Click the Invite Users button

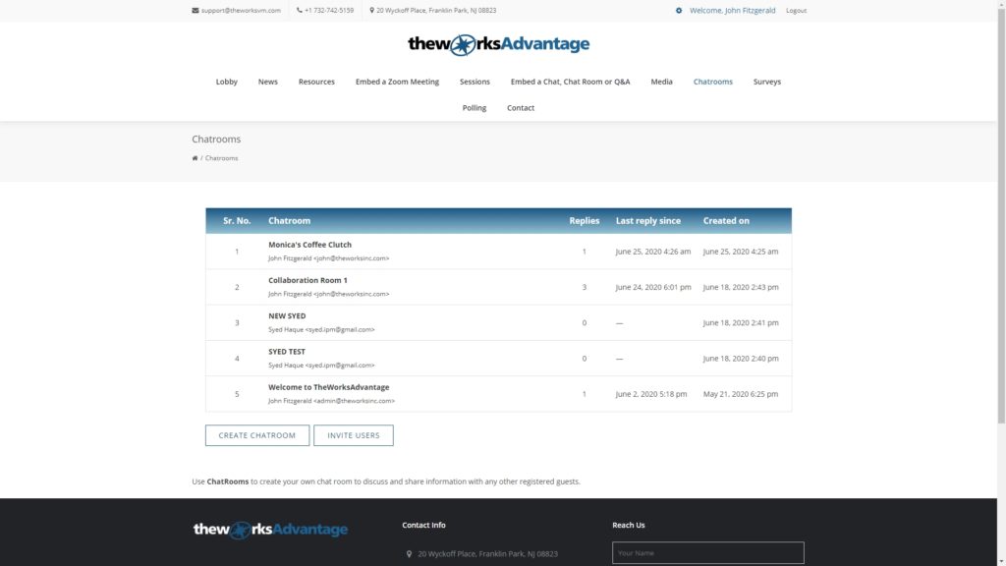click(x=354, y=435)
